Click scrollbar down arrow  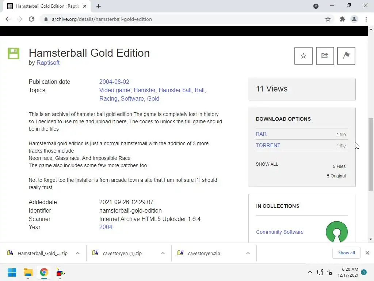[x=371, y=239]
